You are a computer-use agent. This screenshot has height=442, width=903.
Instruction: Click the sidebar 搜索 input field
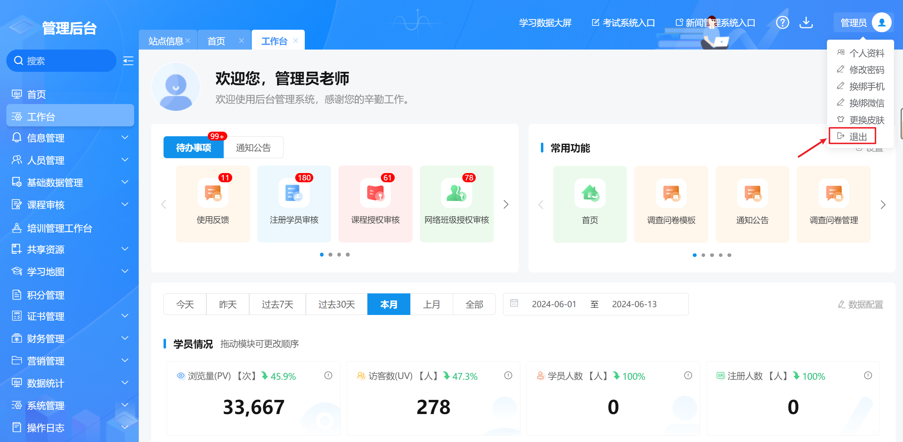[67, 61]
